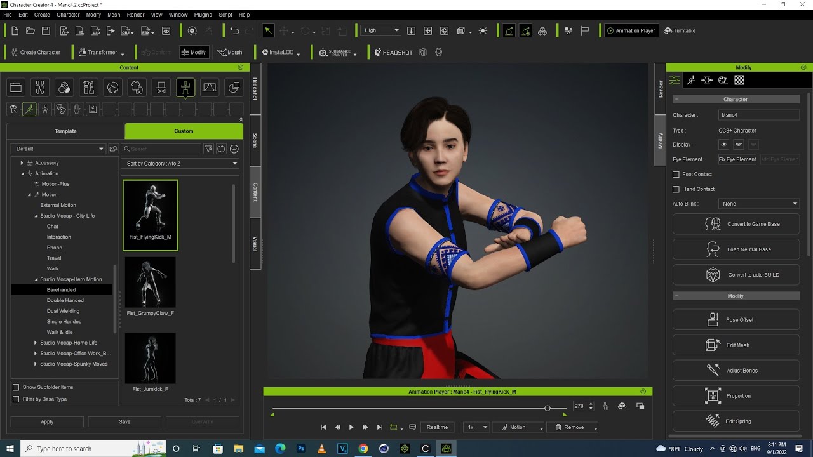Open a project with the folder icon
Viewport: 813px width, 457px height.
(30, 30)
